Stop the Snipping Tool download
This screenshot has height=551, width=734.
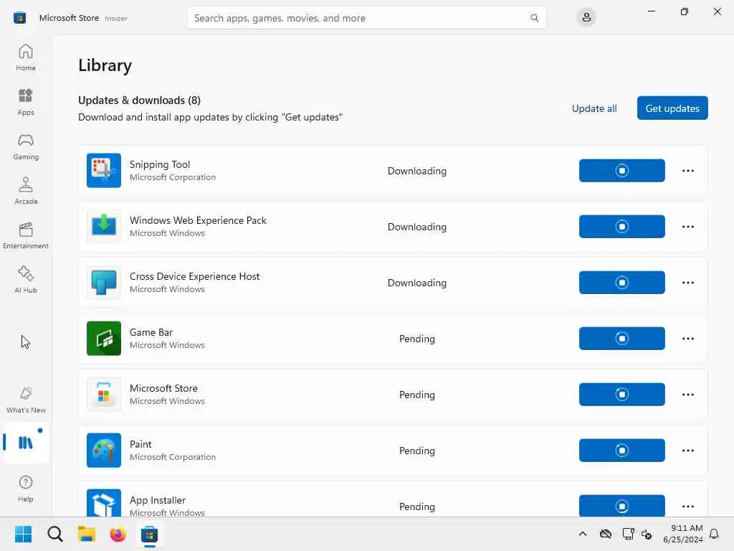tap(621, 171)
